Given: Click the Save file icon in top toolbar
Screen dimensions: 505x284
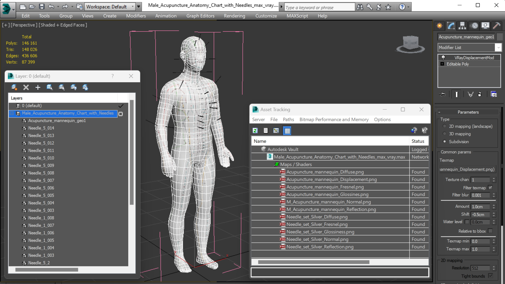Looking at the screenshot, I should coord(42,7).
